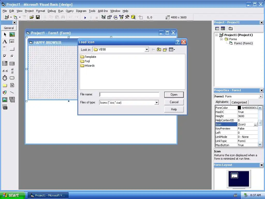Click Create New Folder in Load Icon
The width and height of the screenshot is (265, 199).
click(165, 49)
